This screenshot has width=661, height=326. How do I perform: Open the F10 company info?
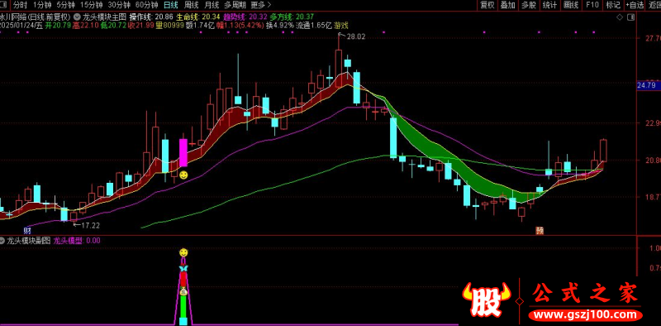click(592, 5)
